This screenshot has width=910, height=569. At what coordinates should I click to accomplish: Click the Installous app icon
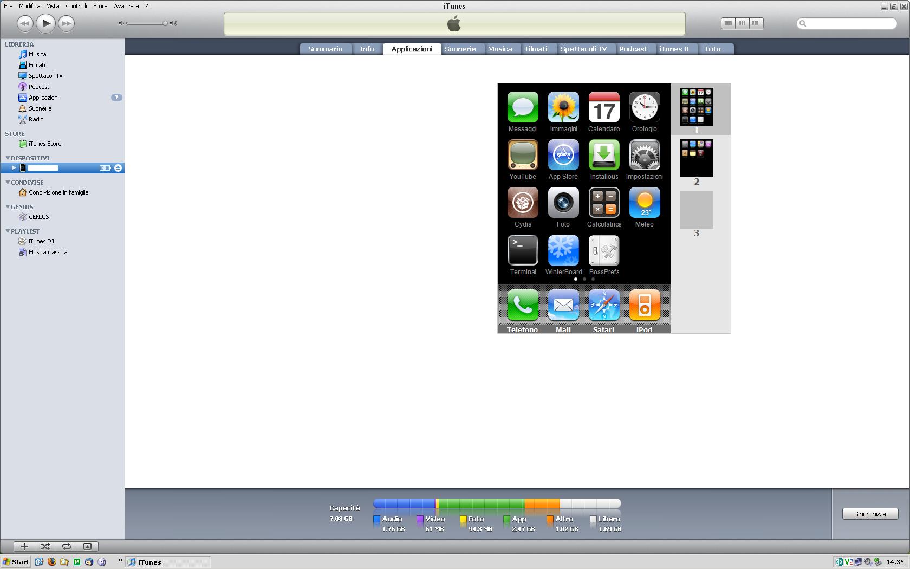click(x=604, y=155)
